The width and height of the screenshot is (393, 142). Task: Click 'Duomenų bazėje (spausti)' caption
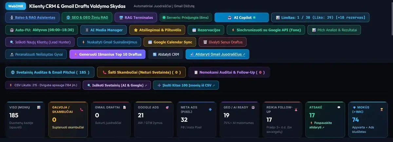tap(21, 125)
